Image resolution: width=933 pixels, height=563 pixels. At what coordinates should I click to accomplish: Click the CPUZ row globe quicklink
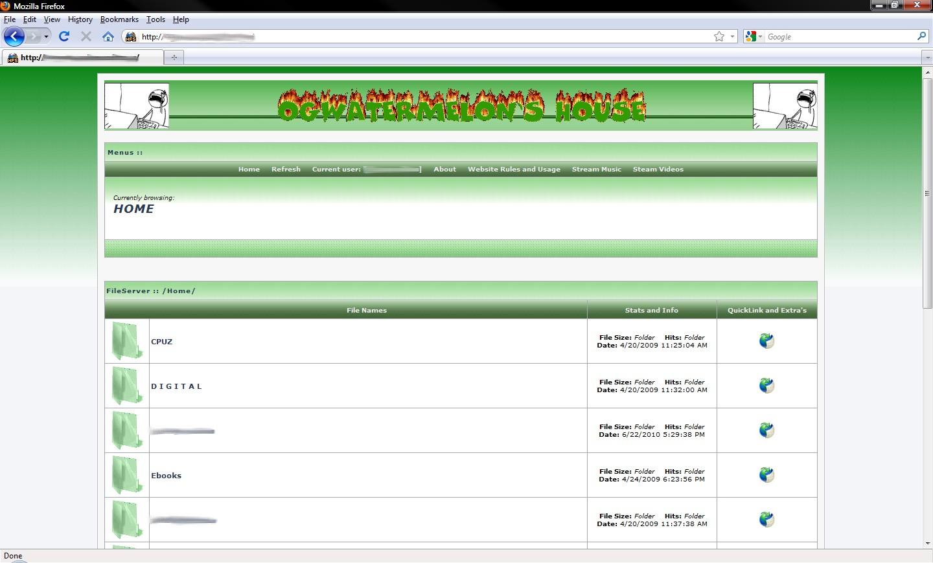coord(766,341)
